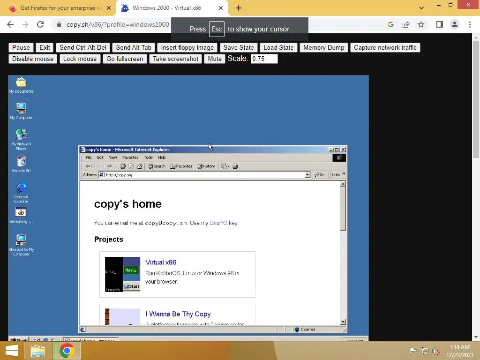Click the IE Back toolbar button

pyautogui.click(x=92, y=166)
